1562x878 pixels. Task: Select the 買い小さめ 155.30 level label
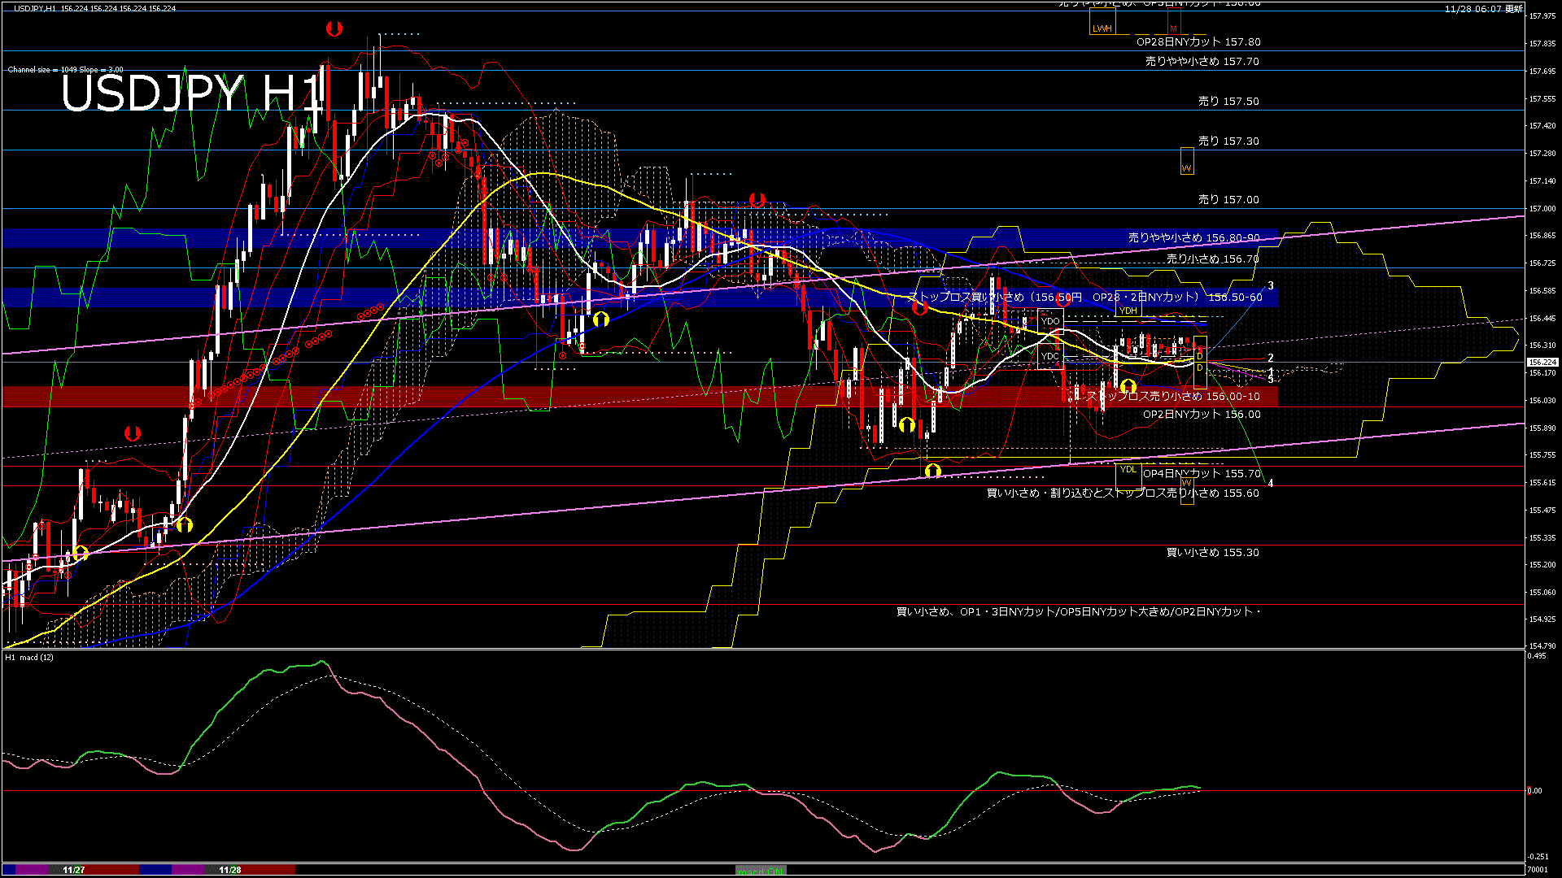[1212, 553]
